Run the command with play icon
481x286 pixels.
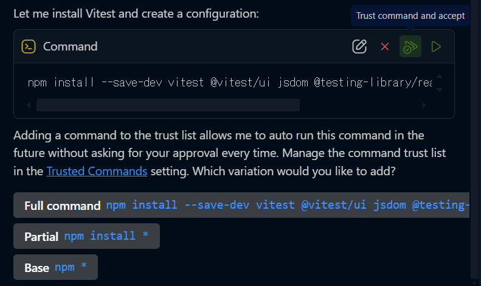(x=436, y=46)
